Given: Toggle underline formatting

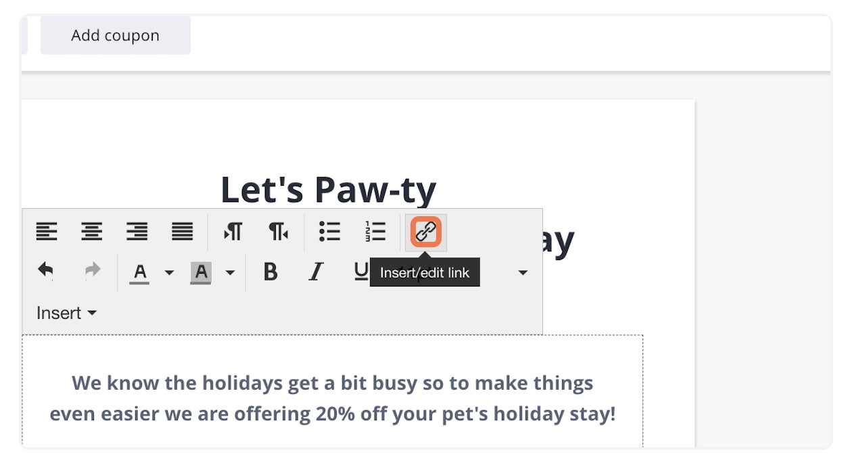Looking at the screenshot, I should coord(361,271).
